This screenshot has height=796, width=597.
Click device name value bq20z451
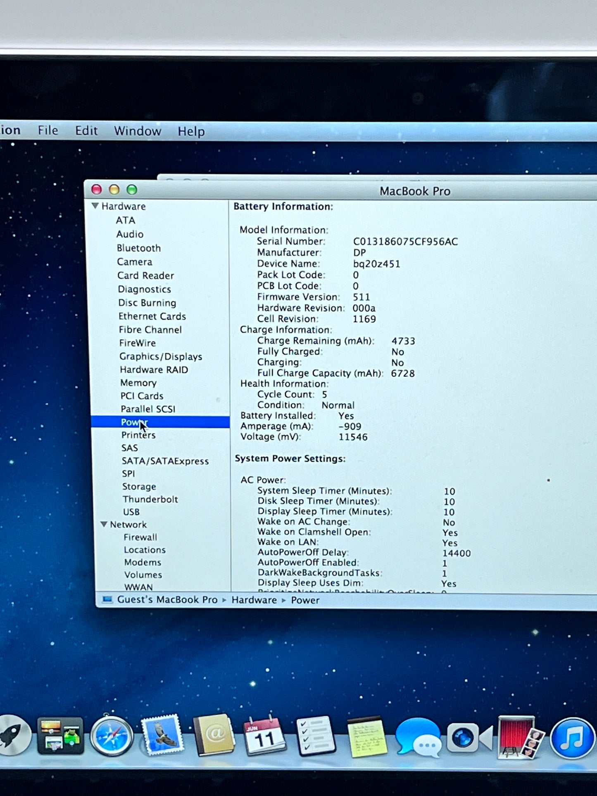pos(376,264)
